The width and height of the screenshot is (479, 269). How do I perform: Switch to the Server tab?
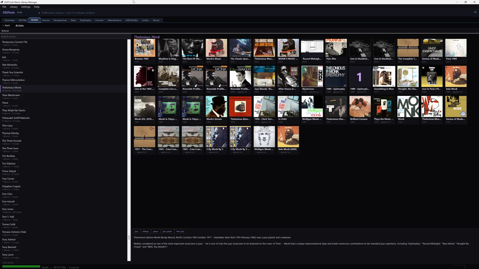[156, 20]
